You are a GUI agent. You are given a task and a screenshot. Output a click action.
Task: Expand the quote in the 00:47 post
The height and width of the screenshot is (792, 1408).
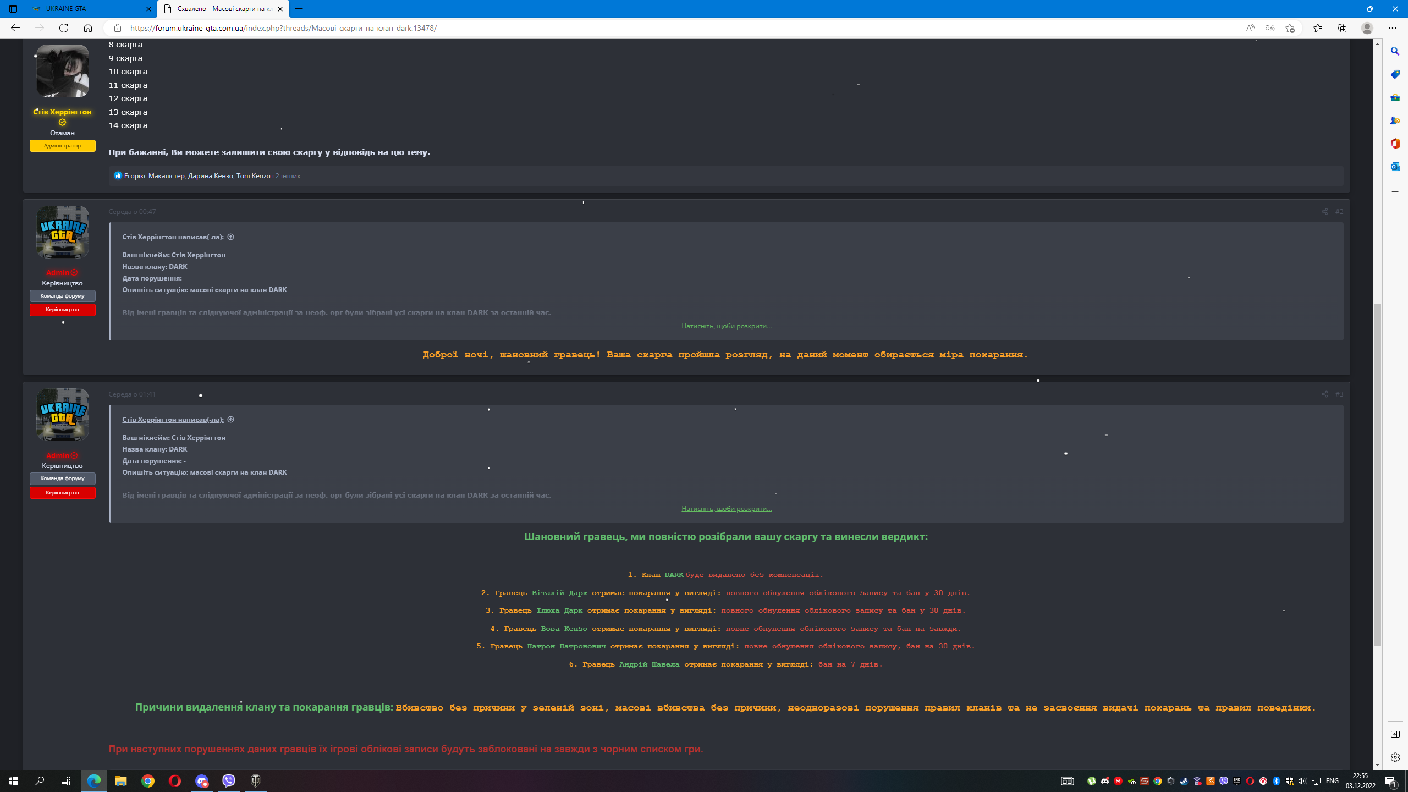coord(727,326)
